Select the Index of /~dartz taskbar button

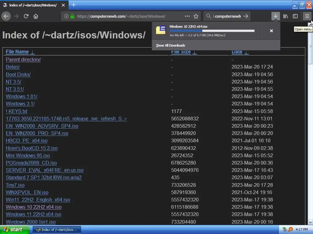[x=57, y=230]
